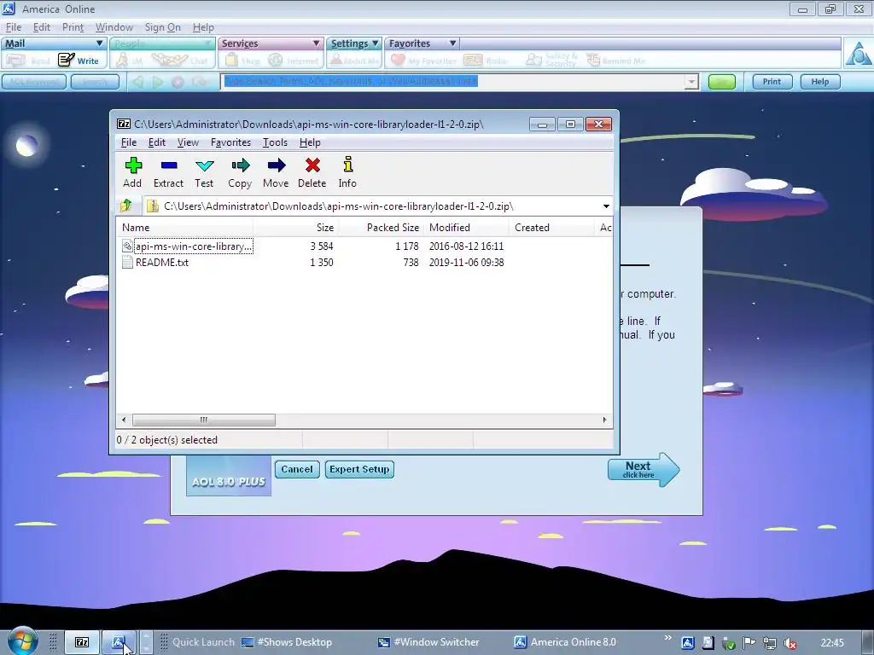Click the greyed Shop icon in AOL

coord(242,61)
